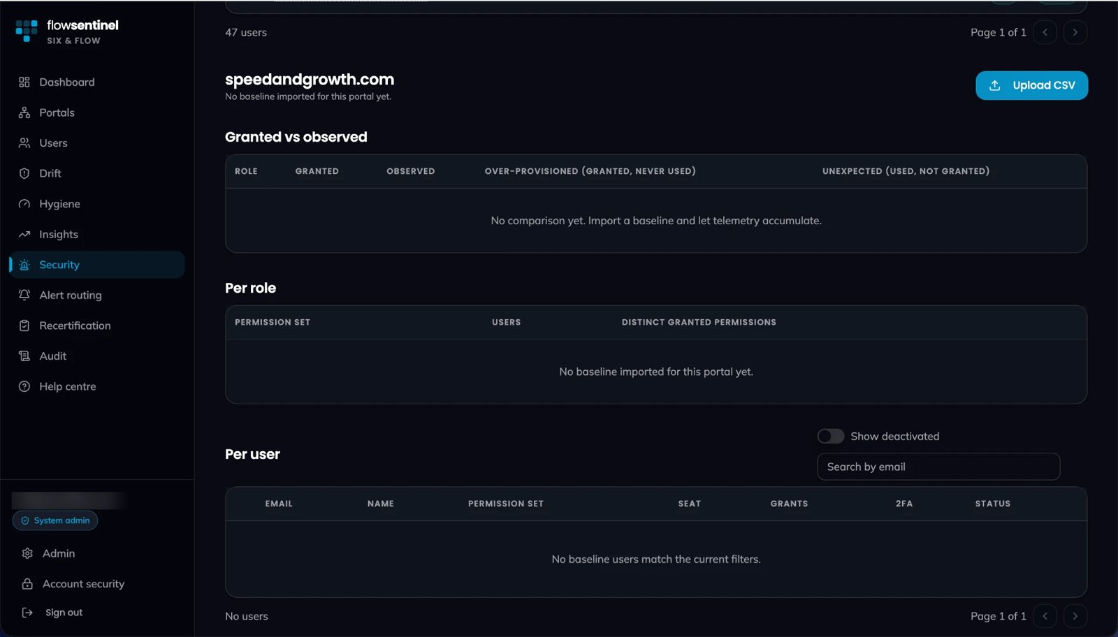Image resolution: width=1118 pixels, height=637 pixels.
Task: Click the Status column header
Action: [993, 504]
